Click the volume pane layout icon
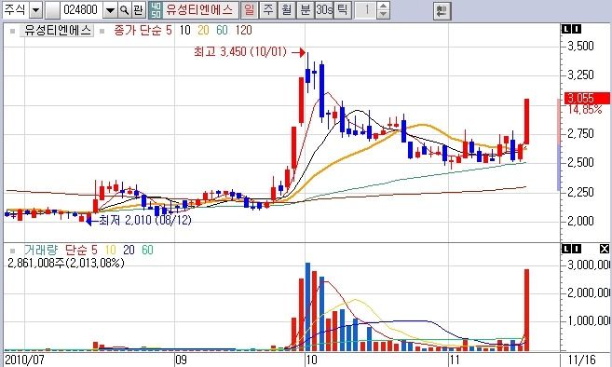The height and width of the screenshot is (367, 612). click(571, 249)
